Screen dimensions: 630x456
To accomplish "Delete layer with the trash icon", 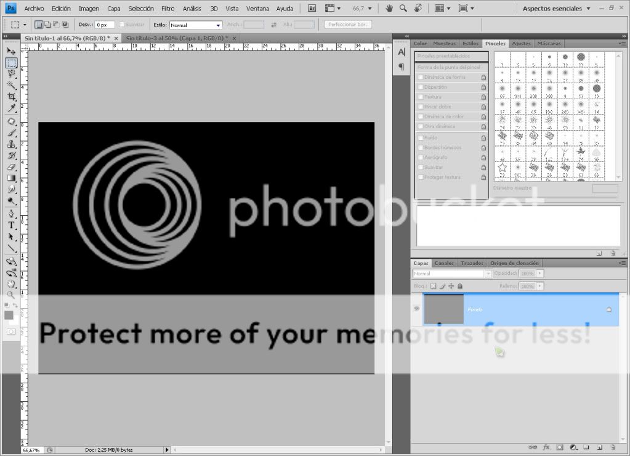I will click(613, 447).
